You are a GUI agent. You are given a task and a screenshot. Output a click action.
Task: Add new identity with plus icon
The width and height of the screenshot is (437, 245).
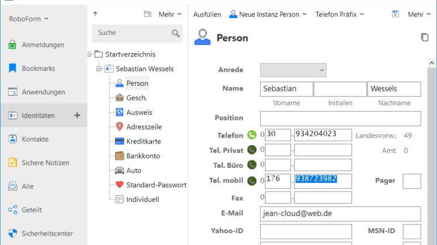[77, 116]
